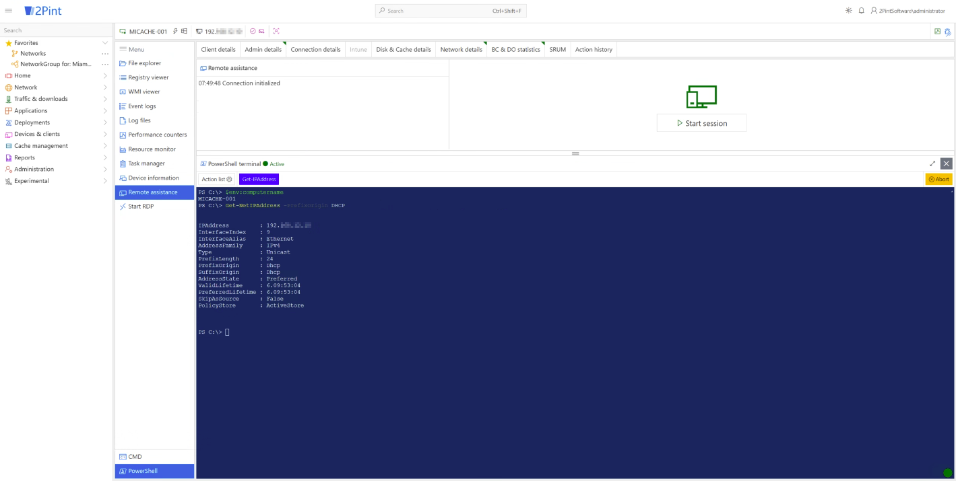
Task: Click the pink focus-person icon in device toolbar
Action: click(276, 31)
